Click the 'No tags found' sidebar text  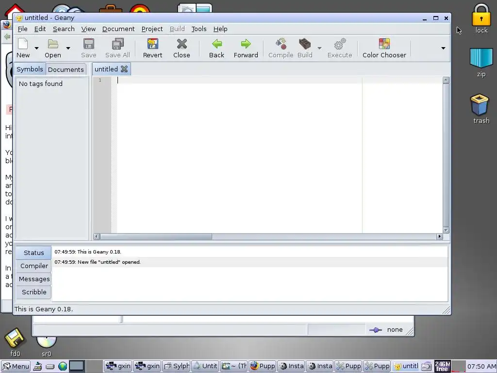pyautogui.click(x=41, y=84)
